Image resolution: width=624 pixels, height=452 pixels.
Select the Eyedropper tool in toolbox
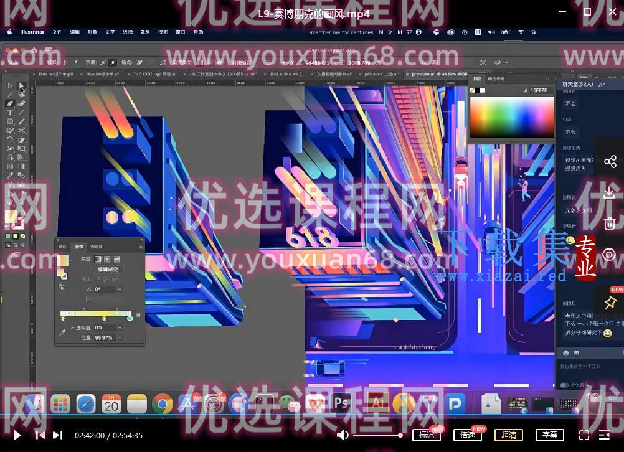[x=10, y=176]
